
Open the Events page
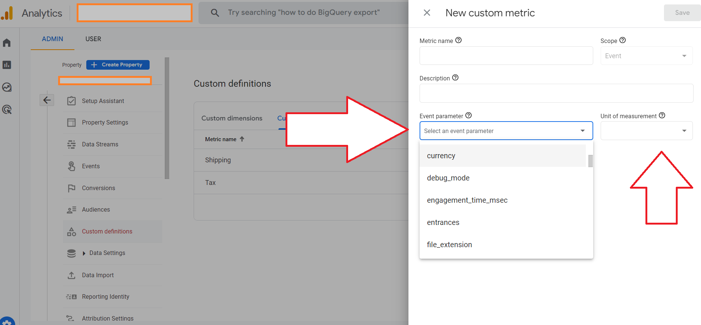(91, 166)
